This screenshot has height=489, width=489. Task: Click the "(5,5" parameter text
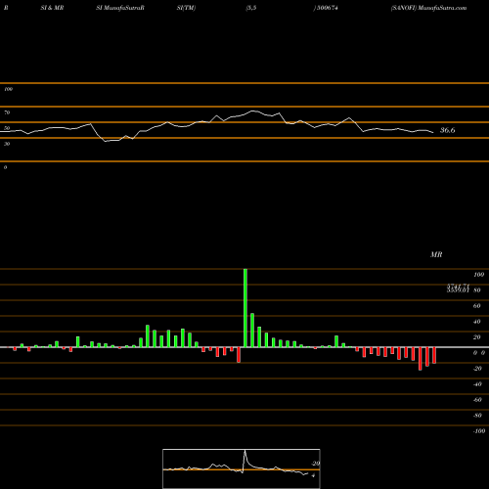pyautogui.click(x=251, y=8)
